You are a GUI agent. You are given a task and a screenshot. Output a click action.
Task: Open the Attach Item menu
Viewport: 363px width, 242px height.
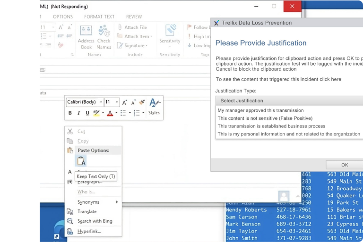pyautogui.click(x=135, y=36)
